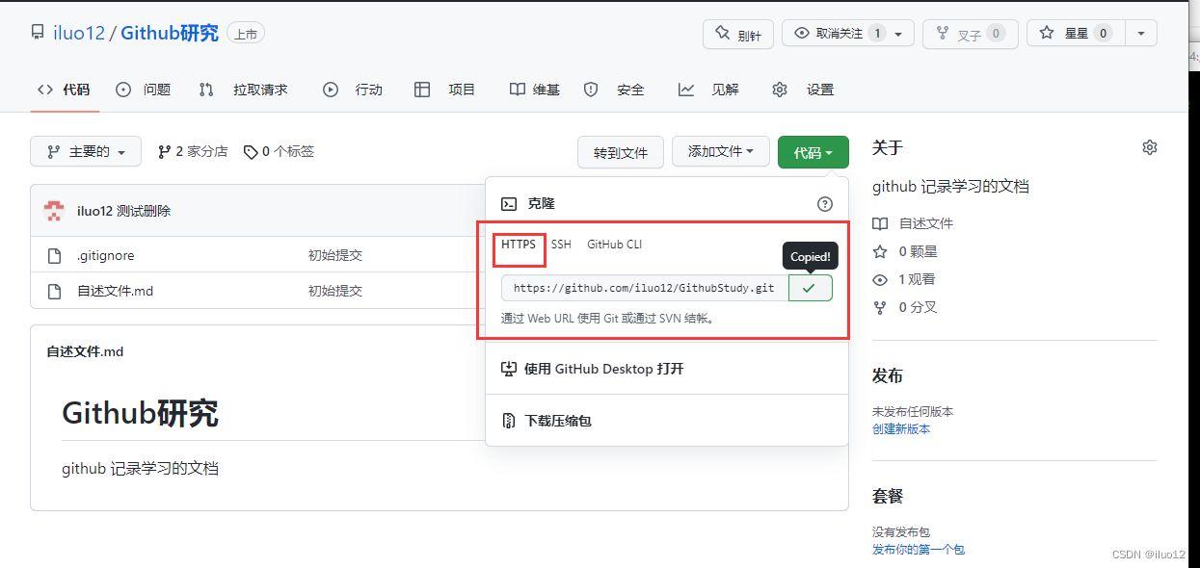The height and width of the screenshot is (568, 1200).
Task: Open 初始提交 commit for .gitignore
Action: coord(335,255)
